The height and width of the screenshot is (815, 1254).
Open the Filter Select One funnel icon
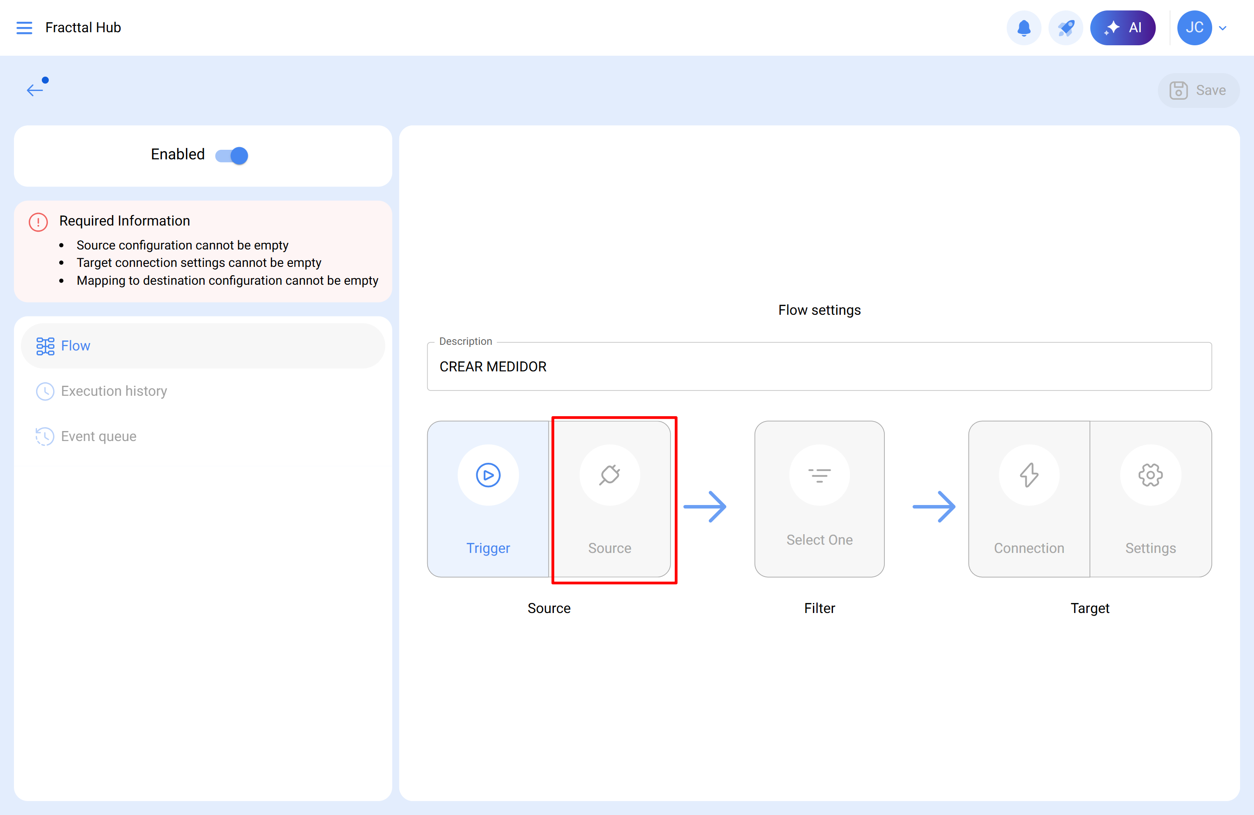pos(819,475)
